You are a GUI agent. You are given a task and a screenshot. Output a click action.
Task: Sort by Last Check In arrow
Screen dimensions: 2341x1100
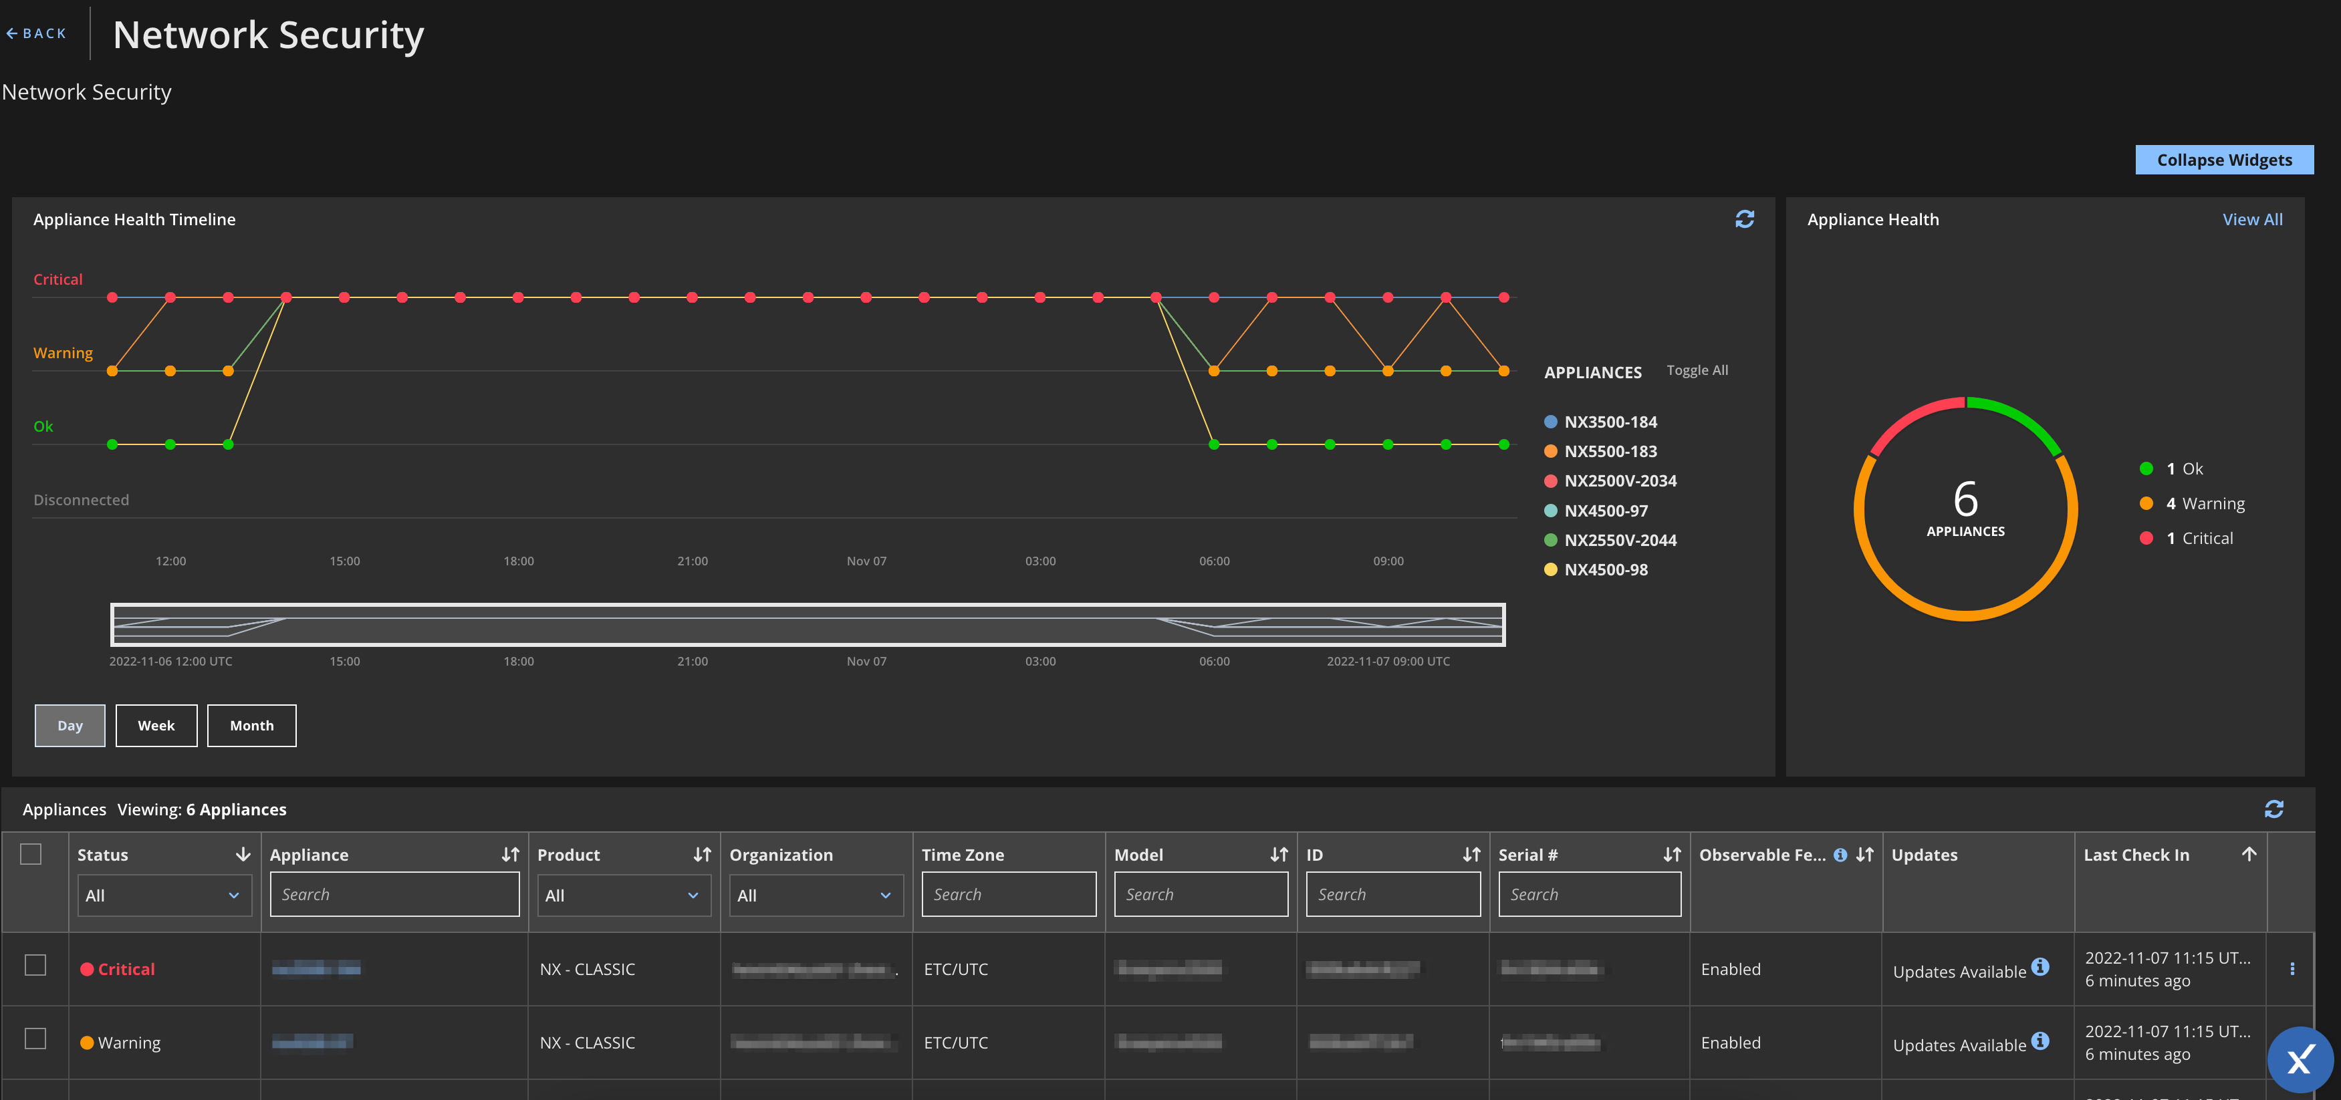[x=2249, y=854]
